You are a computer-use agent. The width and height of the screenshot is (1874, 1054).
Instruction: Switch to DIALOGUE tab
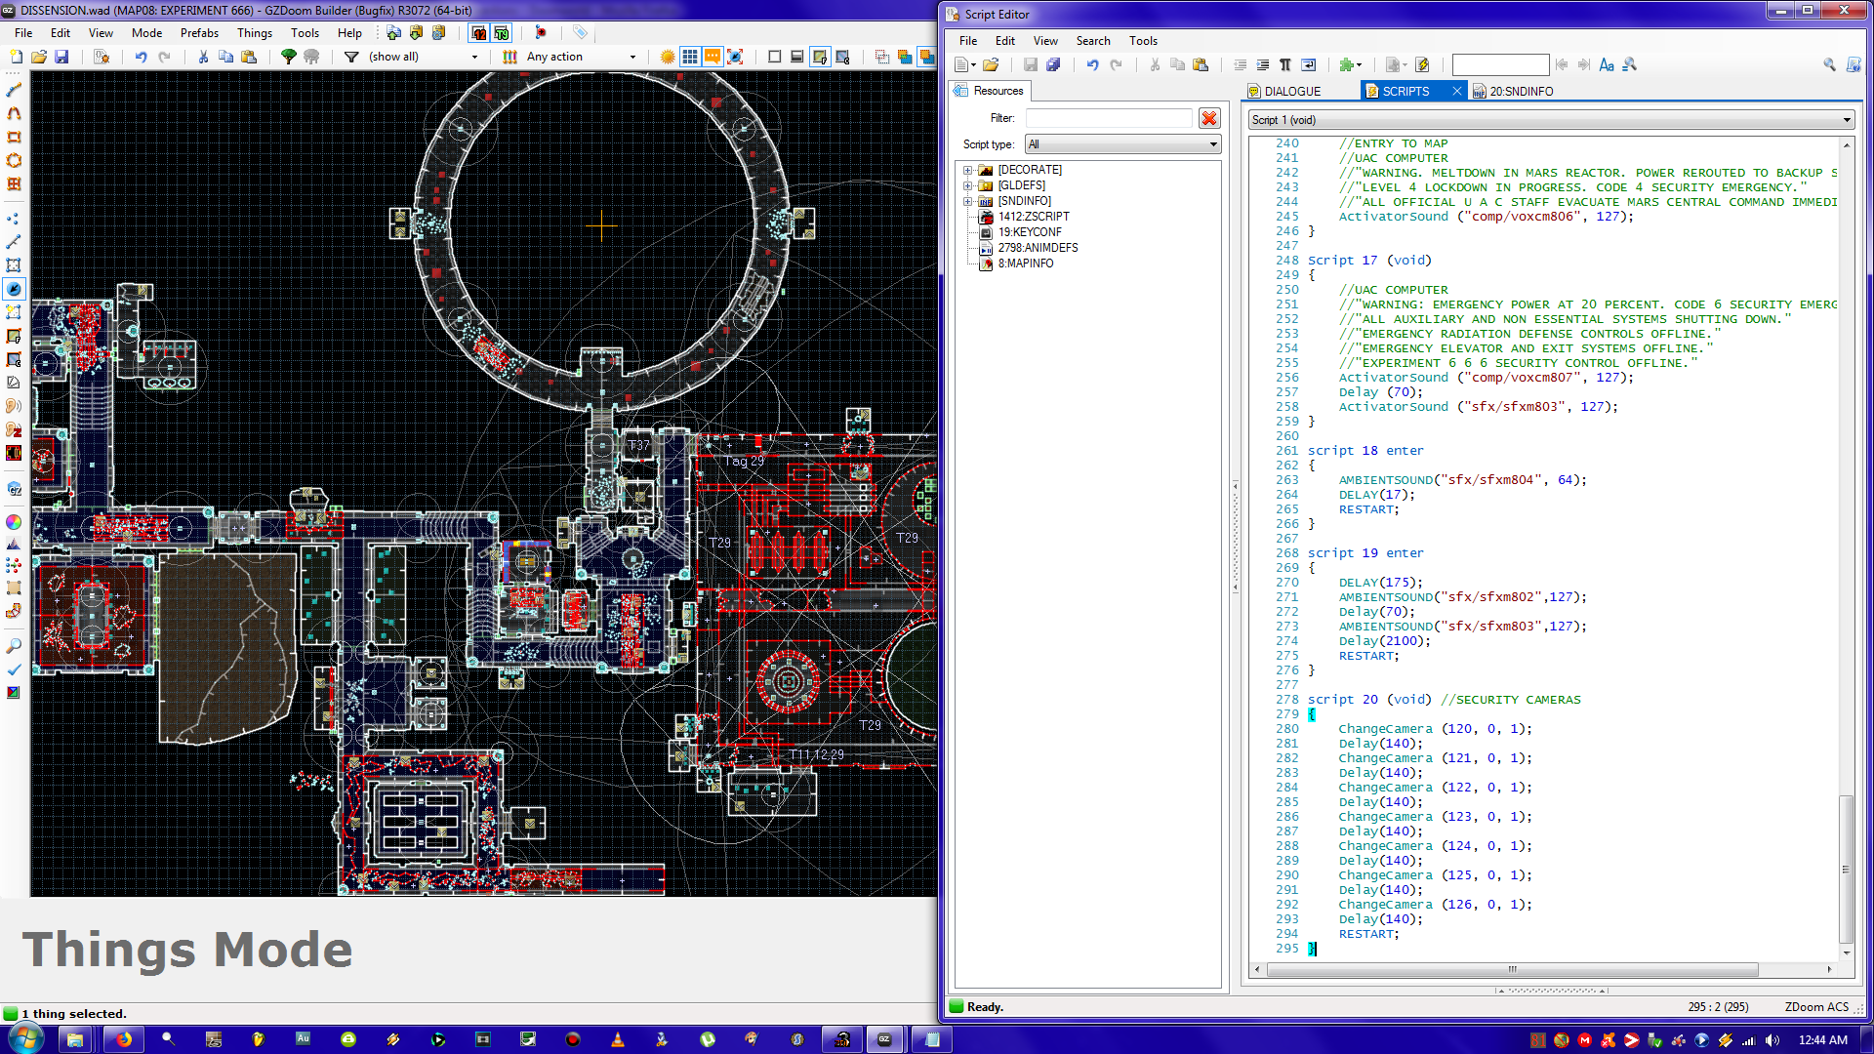coord(1292,92)
